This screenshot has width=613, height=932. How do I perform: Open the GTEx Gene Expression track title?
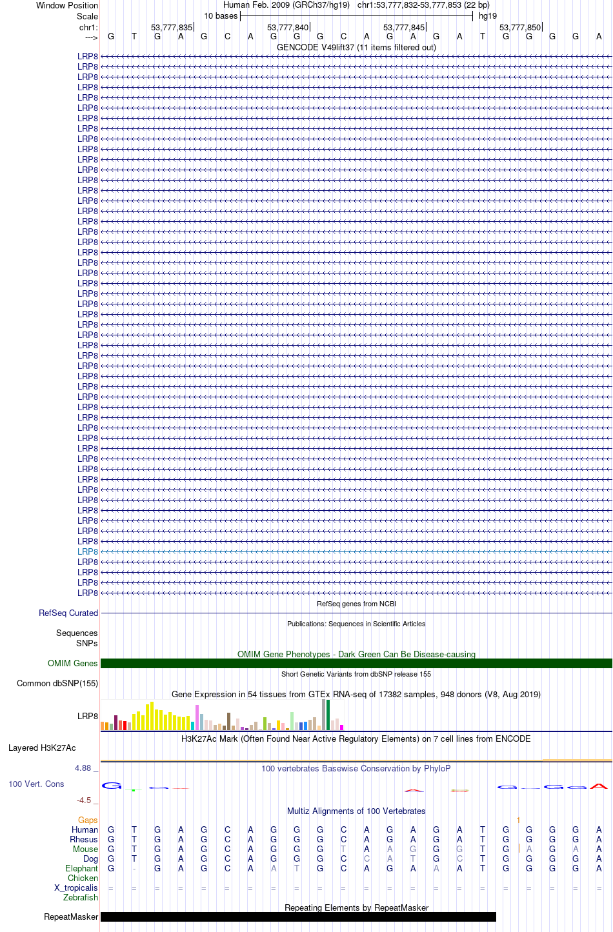pyautogui.click(x=356, y=694)
